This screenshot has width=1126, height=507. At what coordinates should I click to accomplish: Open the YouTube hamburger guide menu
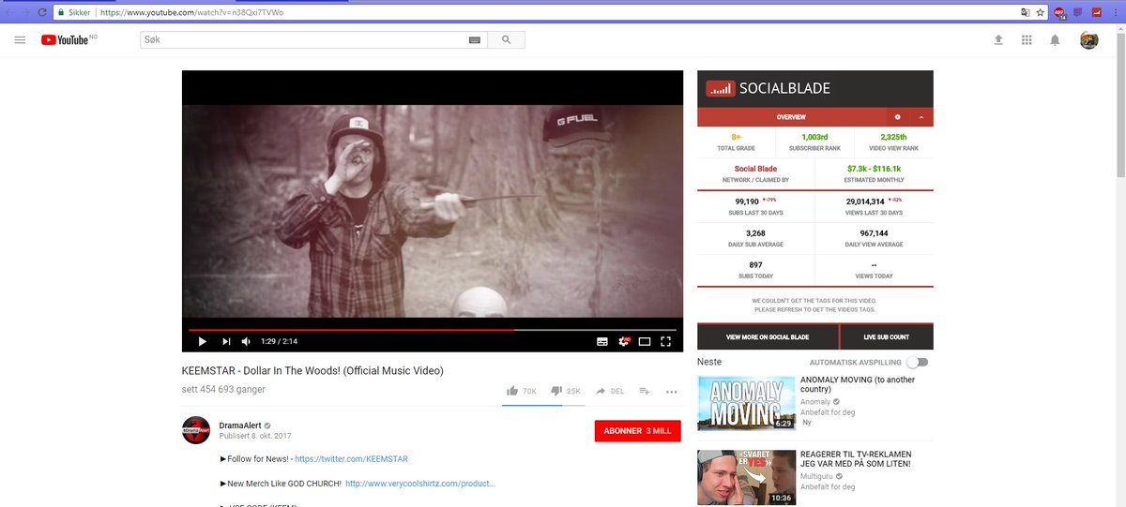point(20,40)
